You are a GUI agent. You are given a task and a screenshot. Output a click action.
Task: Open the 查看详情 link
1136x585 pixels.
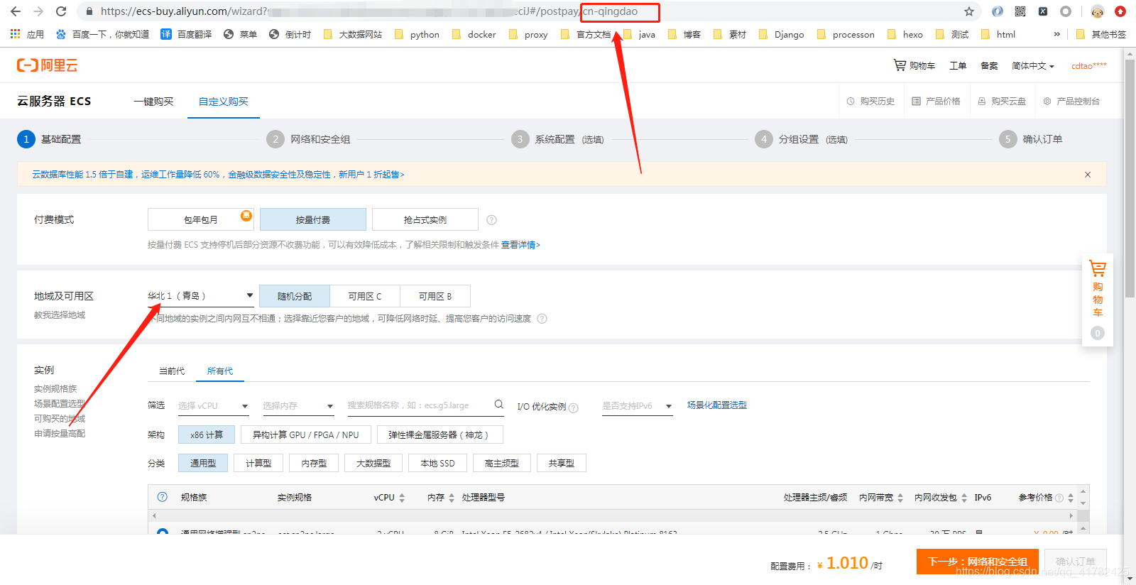pos(520,245)
